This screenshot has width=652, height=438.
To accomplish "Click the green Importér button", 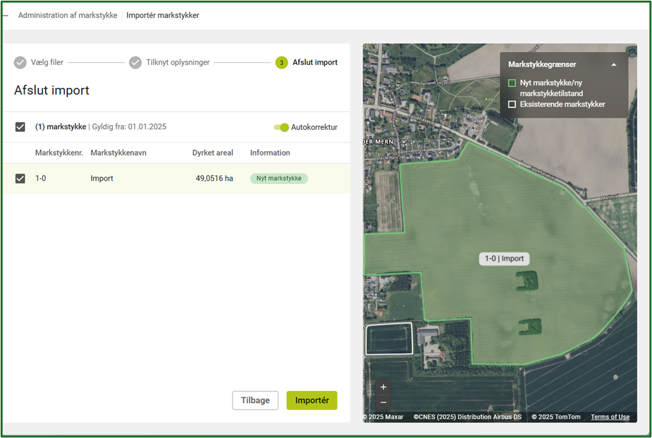I will pyautogui.click(x=312, y=400).
